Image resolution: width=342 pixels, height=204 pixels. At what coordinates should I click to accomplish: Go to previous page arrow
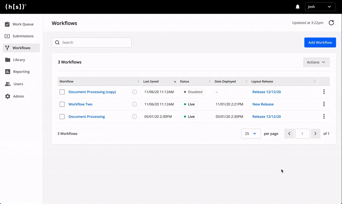coord(289,134)
